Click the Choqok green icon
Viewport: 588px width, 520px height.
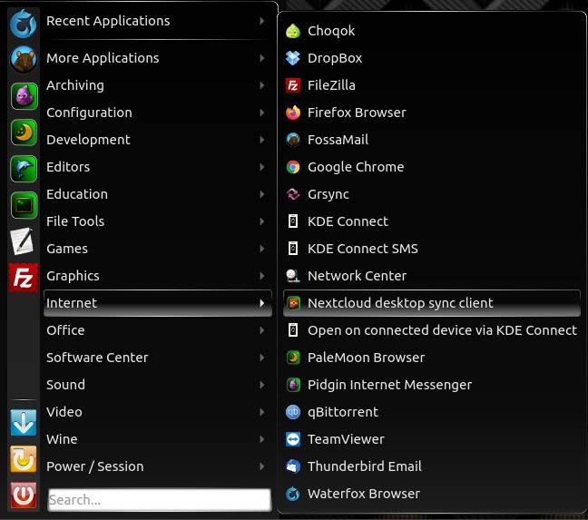point(293,31)
